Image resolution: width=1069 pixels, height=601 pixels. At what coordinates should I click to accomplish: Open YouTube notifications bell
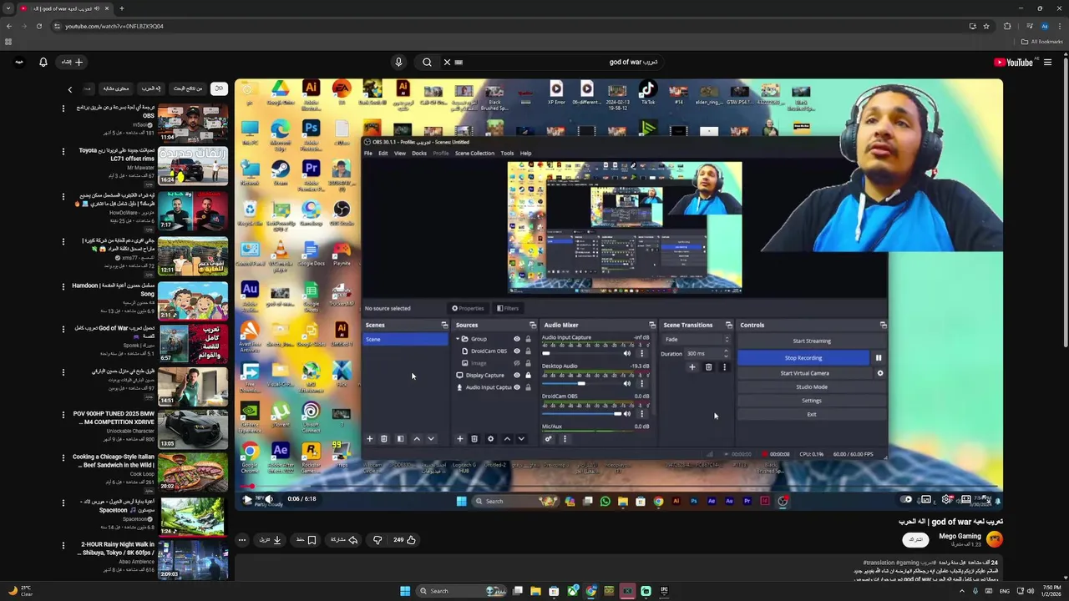pyautogui.click(x=43, y=62)
